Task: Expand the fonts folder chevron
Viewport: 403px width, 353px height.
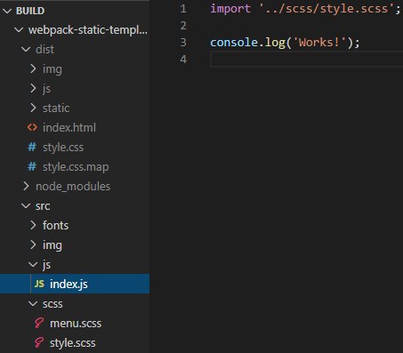Action: (33, 226)
